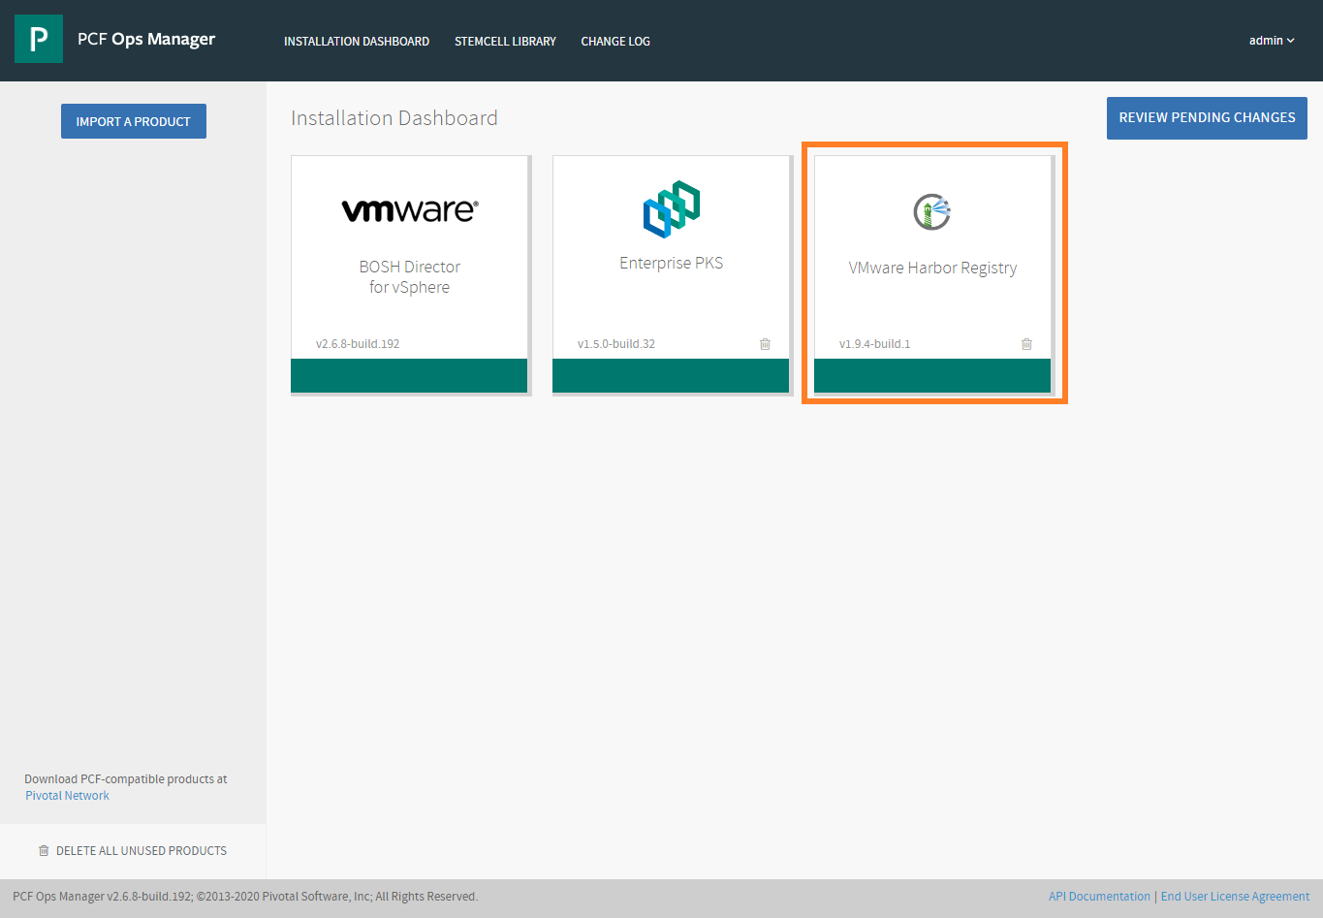Click Import a Product button
Image resolution: width=1323 pixels, height=918 pixels.
[x=134, y=121]
